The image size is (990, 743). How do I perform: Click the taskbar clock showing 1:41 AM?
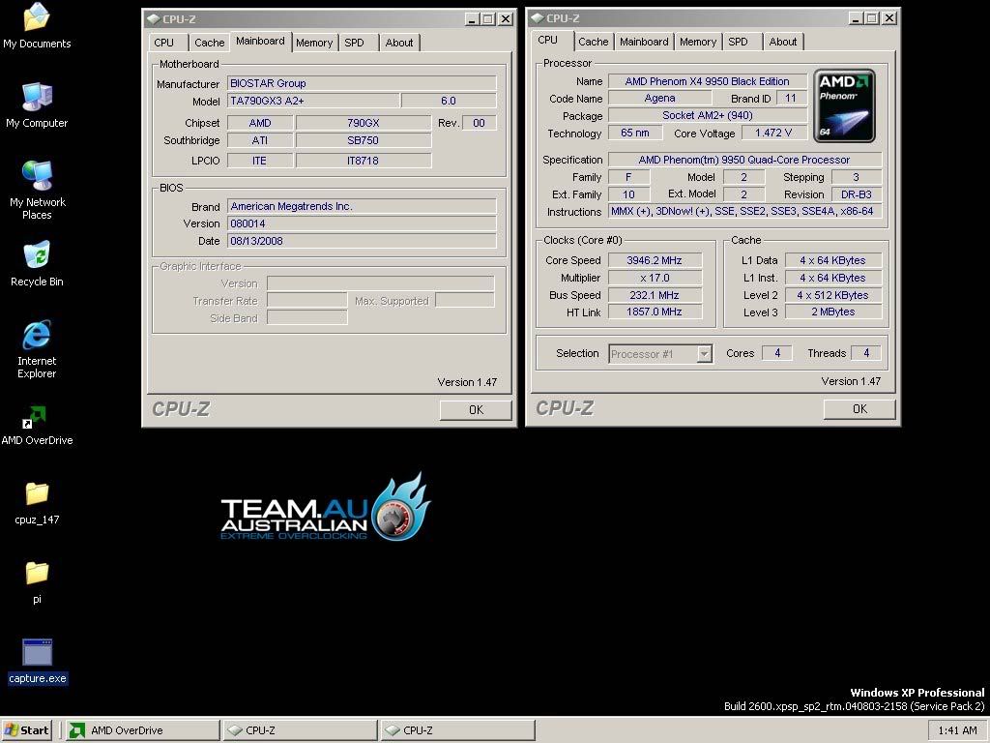[957, 730]
